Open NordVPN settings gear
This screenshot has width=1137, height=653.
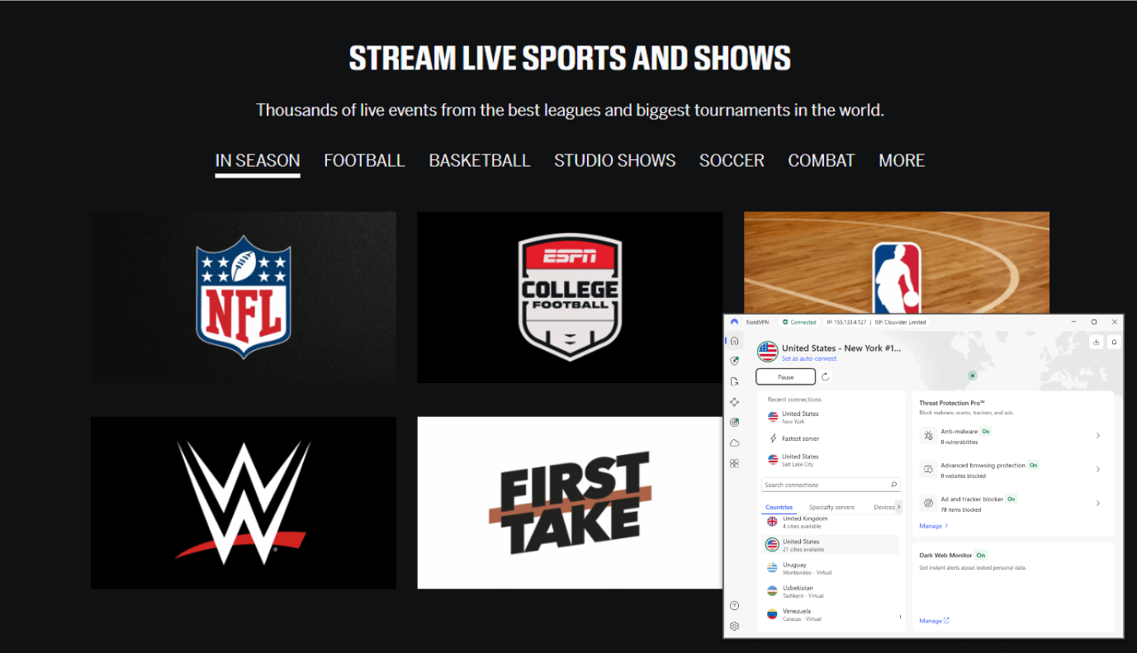pos(734,626)
